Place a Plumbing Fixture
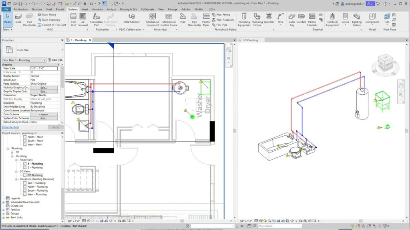This screenshot has height=230, width=410. [x=257, y=20]
